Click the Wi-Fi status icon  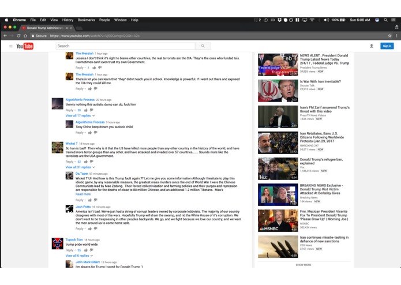tap(312, 20)
